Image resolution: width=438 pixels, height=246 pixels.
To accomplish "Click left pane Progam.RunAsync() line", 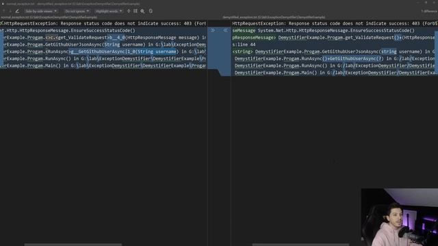I will 103,59.
